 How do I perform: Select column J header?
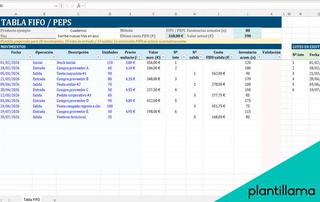click(247, 14)
